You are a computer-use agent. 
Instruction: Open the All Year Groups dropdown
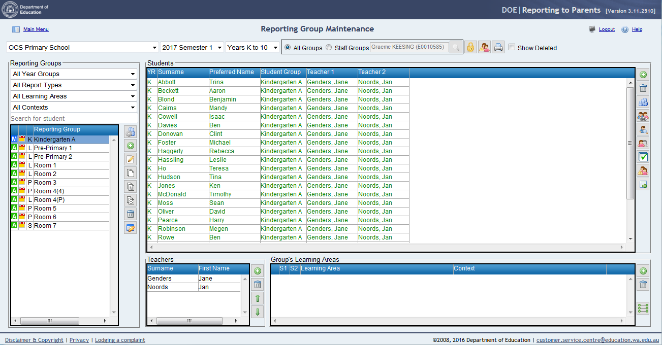74,74
